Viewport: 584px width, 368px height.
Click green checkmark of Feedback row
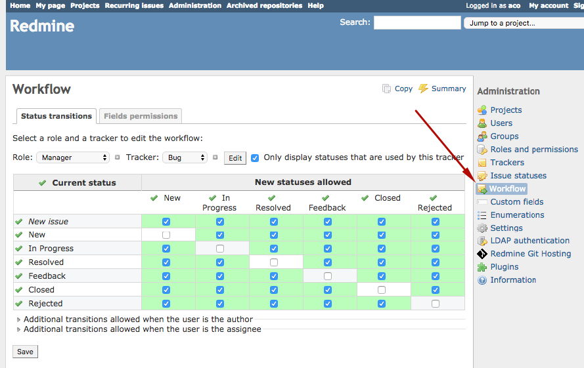[19, 276]
